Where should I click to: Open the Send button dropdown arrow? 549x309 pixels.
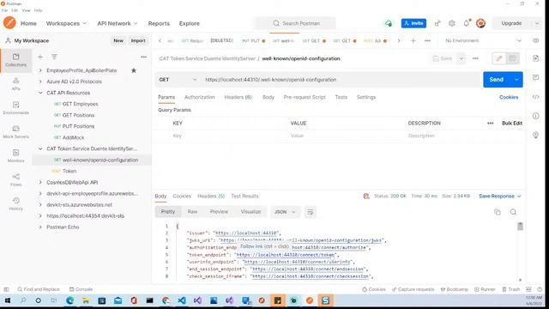[x=516, y=80]
